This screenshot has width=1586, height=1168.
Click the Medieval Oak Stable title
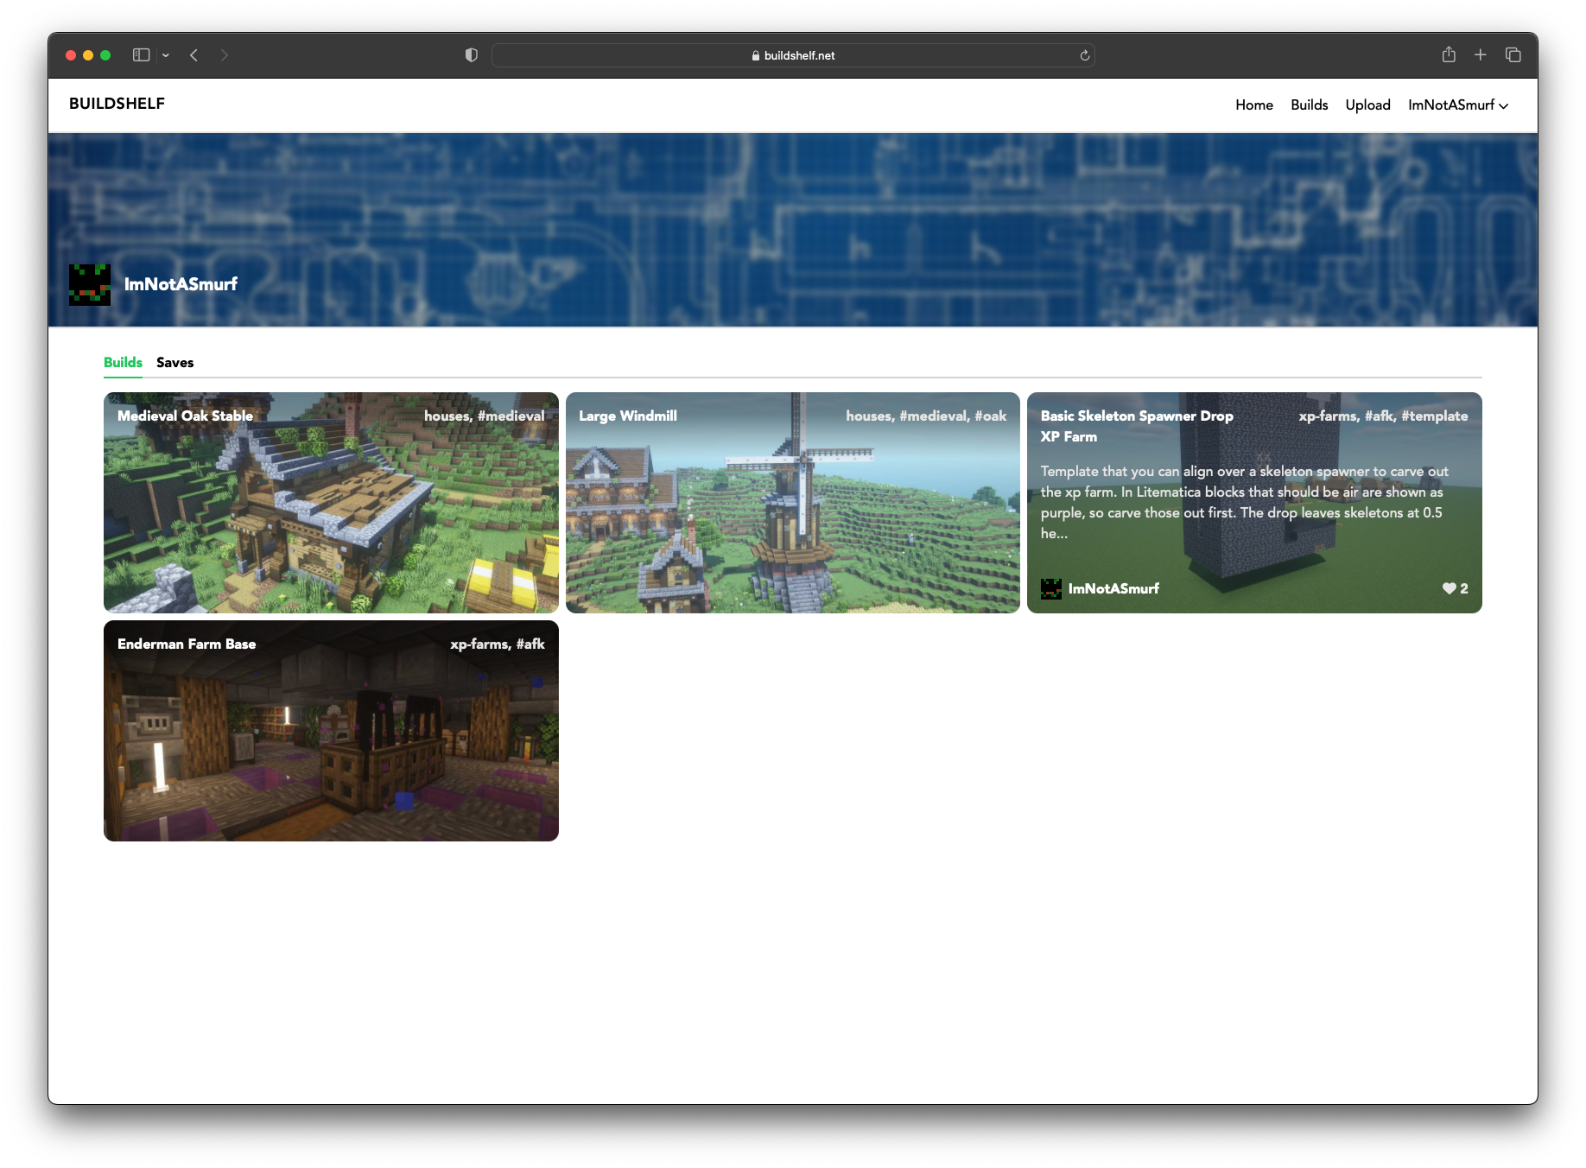(185, 416)
